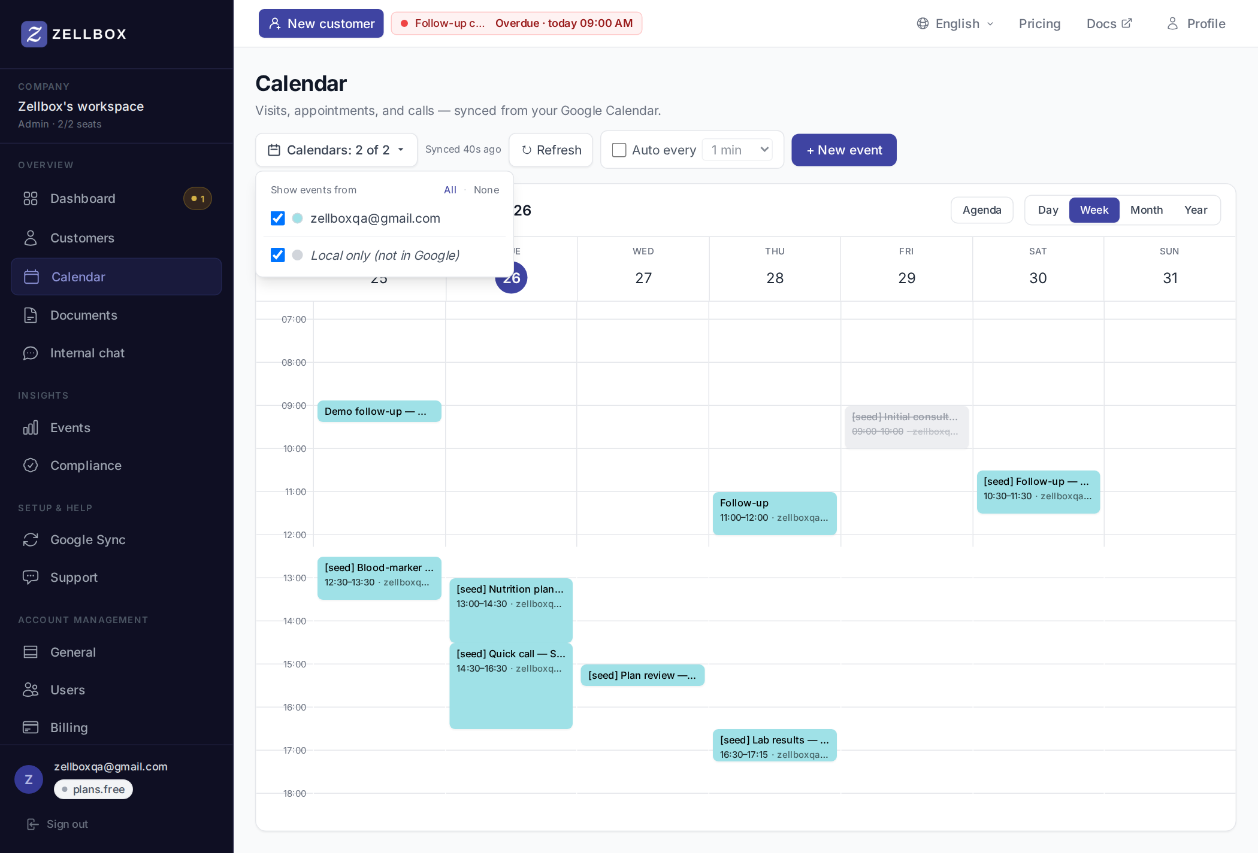Open the Demo follow-up event
The height and width of the screenshot is (853, 1258).
(379, 411)
